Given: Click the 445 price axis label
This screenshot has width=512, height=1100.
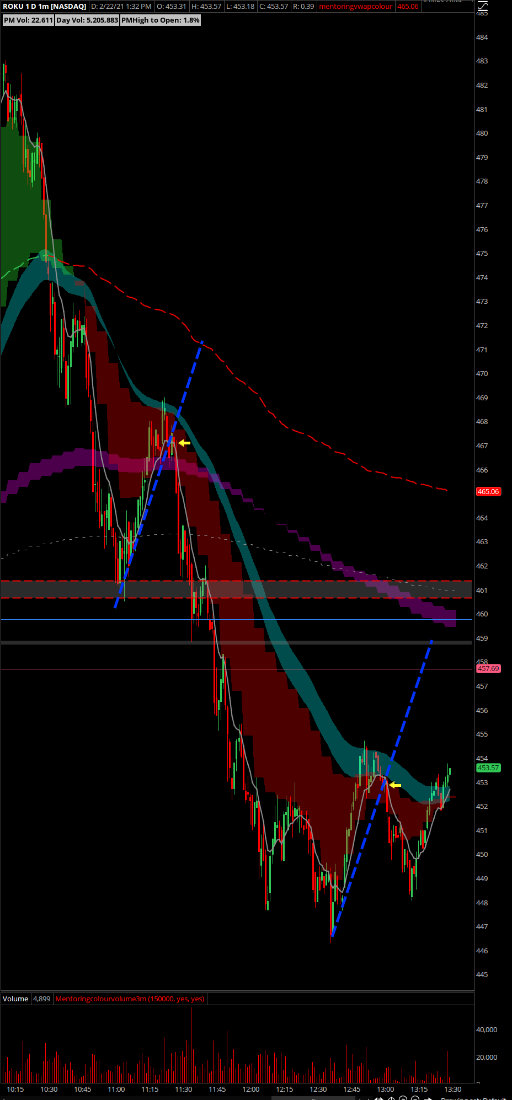Looking at the screenshot, I should [x=482, y=974].
